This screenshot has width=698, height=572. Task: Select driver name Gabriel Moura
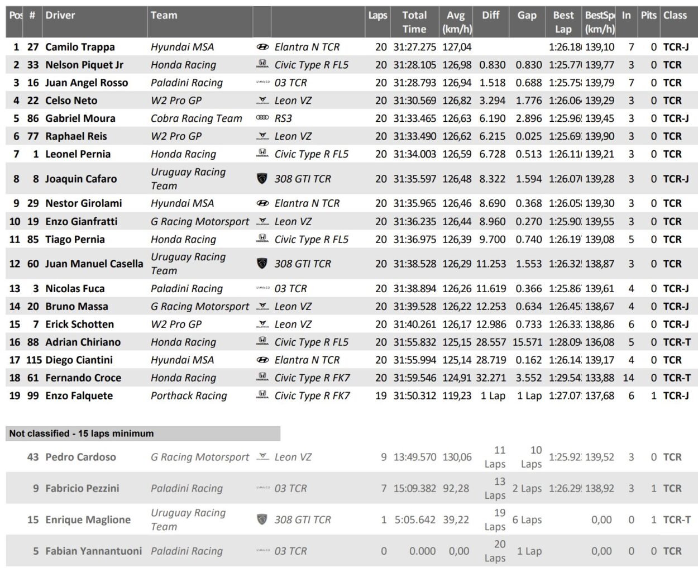tap(80, 118)
